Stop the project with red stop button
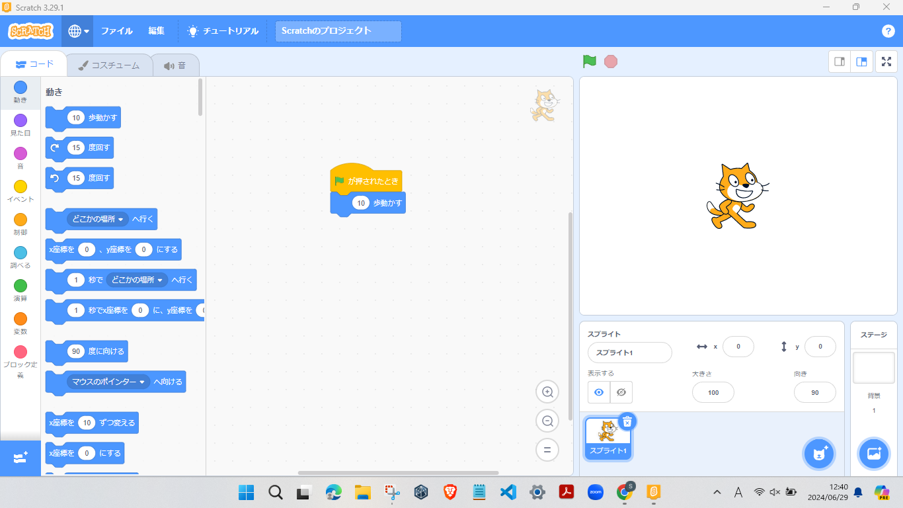Viewport: 903px width, 508px height. (x=611, y=62)
